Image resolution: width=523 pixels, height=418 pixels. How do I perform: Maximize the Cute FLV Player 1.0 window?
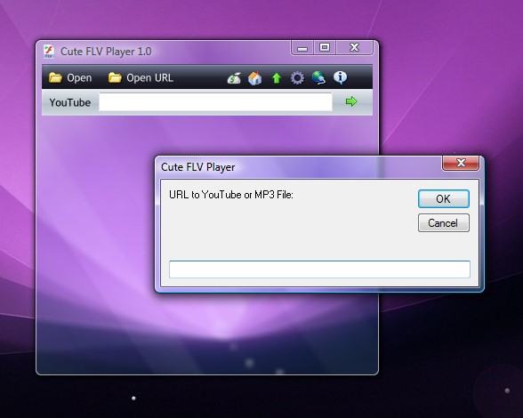pyautogui.click(x=325, y=48)
